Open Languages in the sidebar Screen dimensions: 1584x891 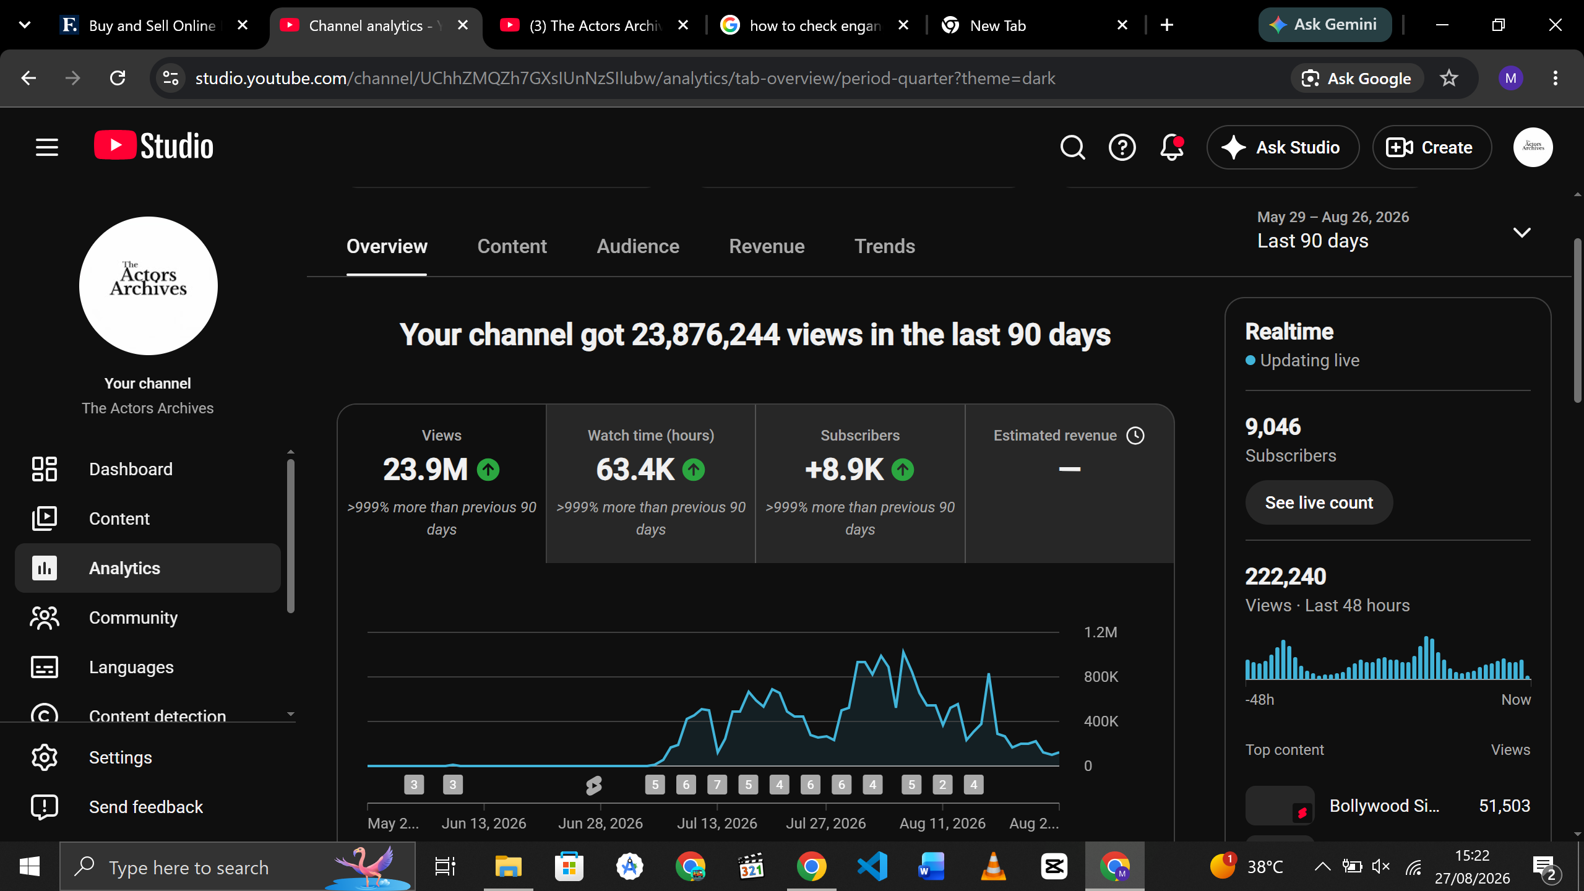[148, 667]
